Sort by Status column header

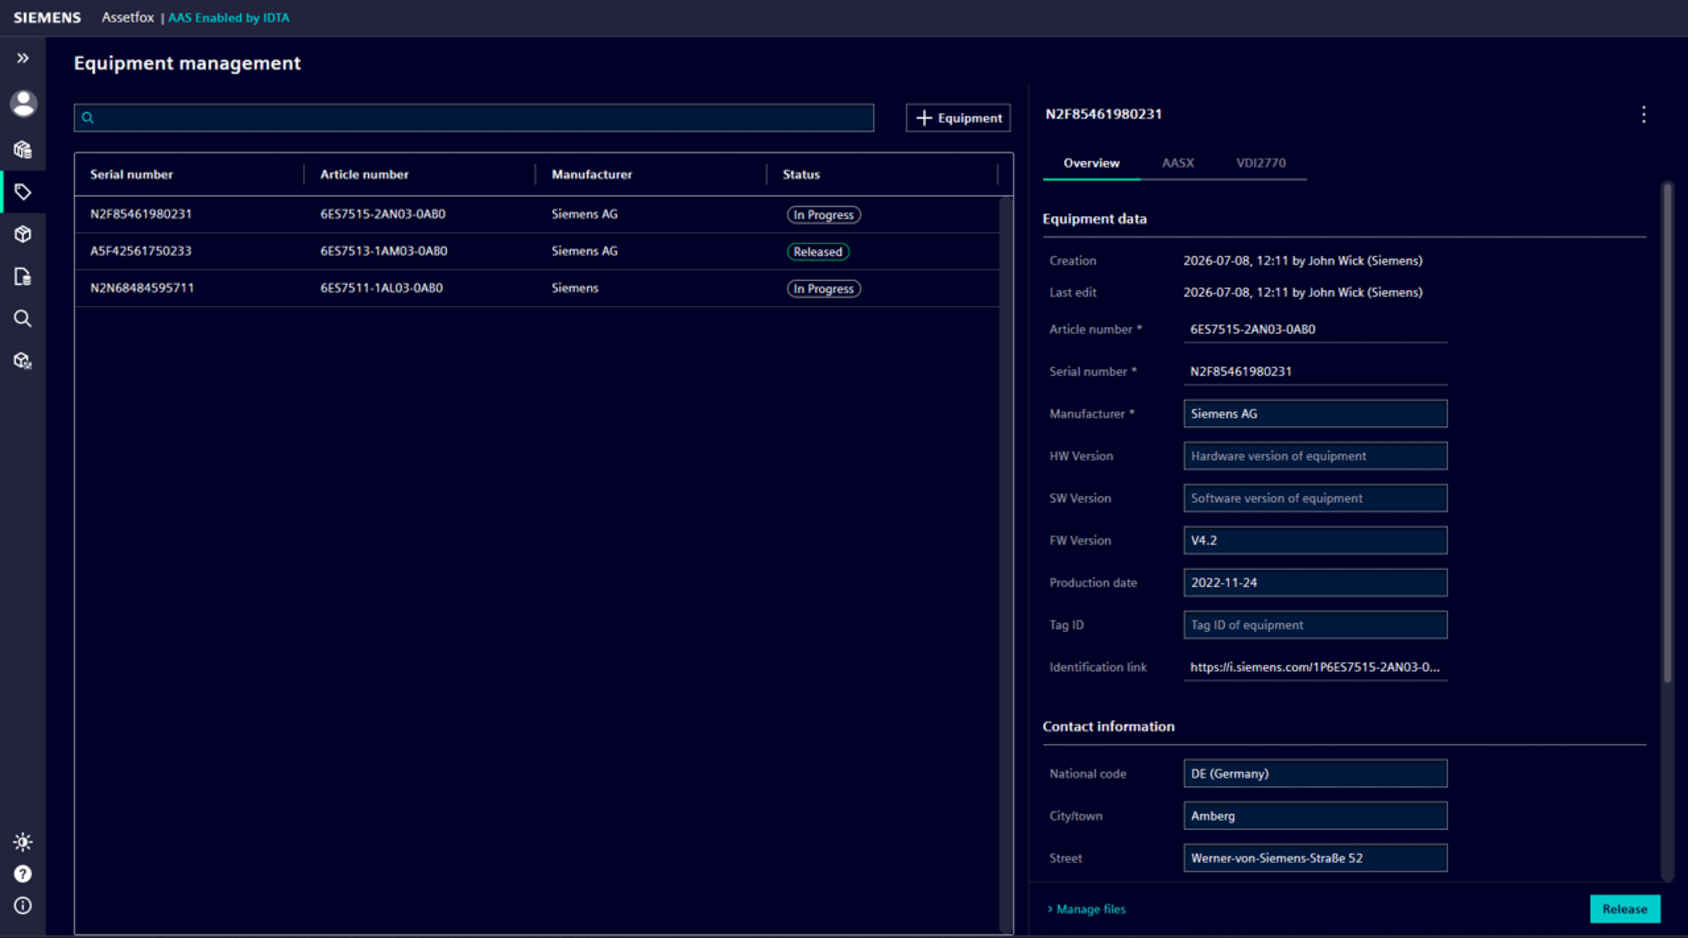tap(801, 174)
